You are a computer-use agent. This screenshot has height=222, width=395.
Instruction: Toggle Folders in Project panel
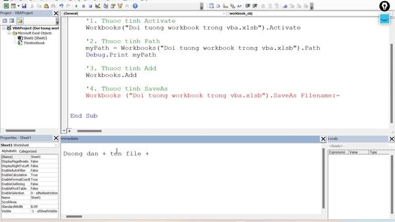pyautogui.click(x=20, y=20)
